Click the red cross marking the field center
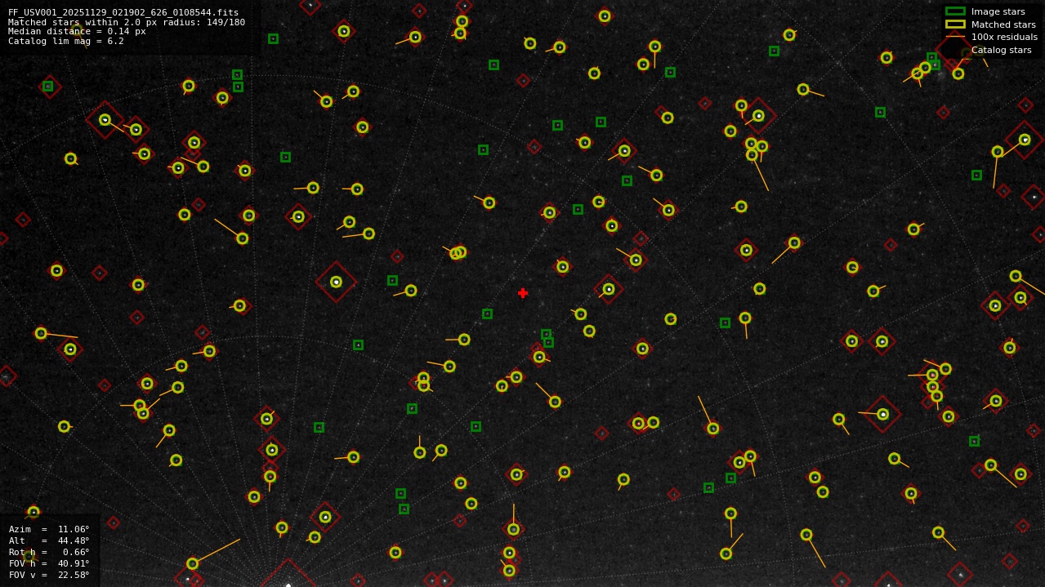 (x=523, y=293)
